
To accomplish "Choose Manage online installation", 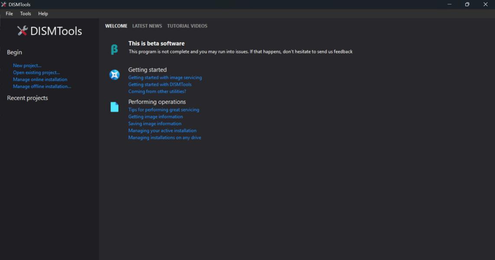I will [40, 79].
